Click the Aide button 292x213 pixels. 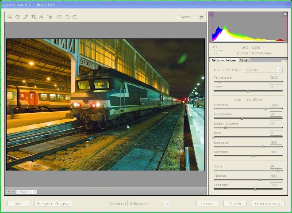pos(18,203)
